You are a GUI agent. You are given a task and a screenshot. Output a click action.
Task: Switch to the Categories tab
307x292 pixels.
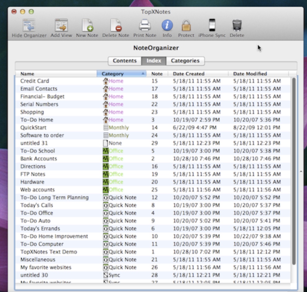(185, 61)
